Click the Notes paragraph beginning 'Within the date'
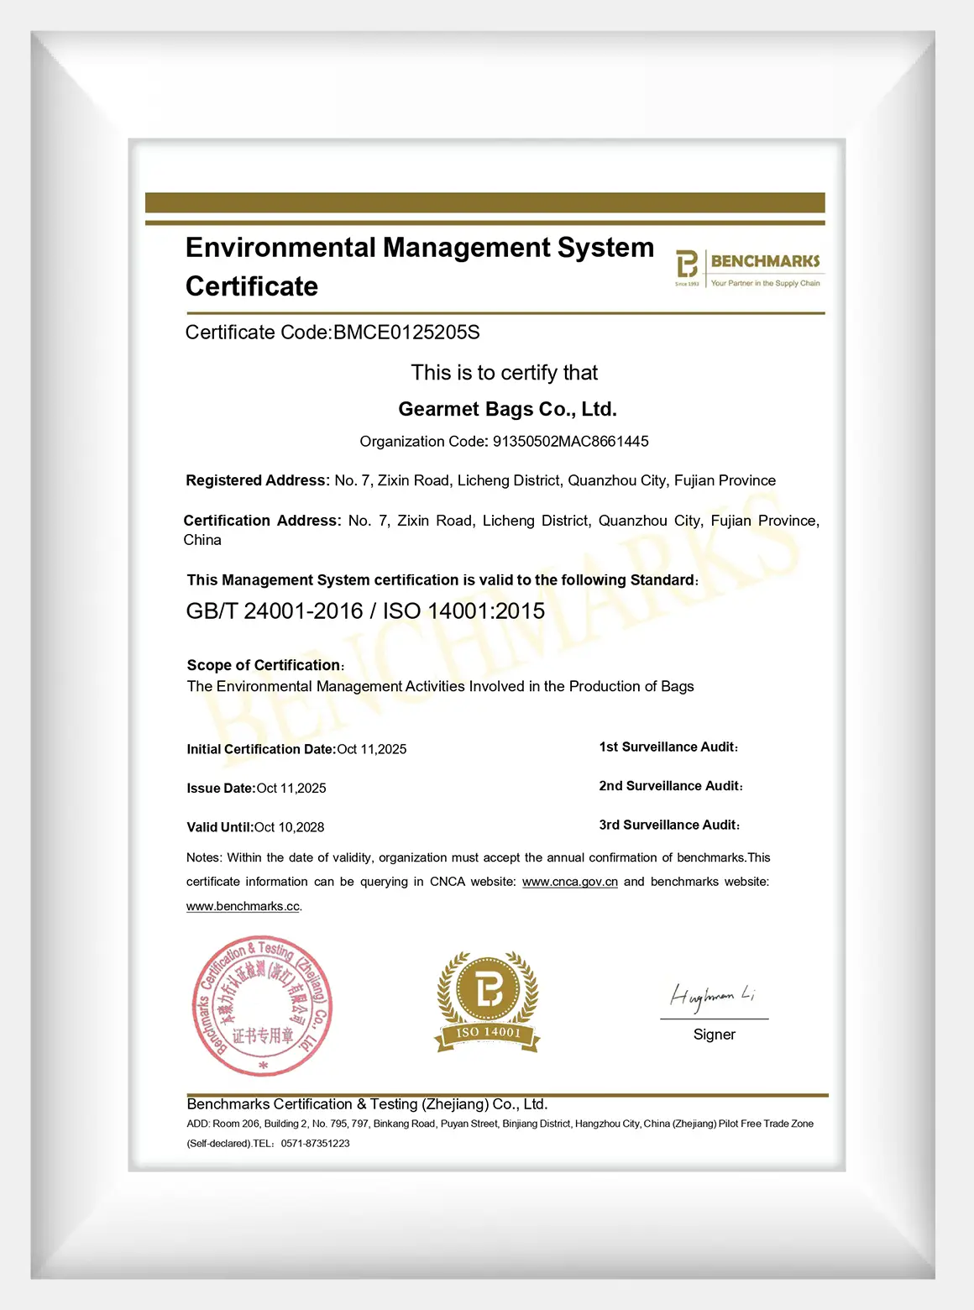 478,882
